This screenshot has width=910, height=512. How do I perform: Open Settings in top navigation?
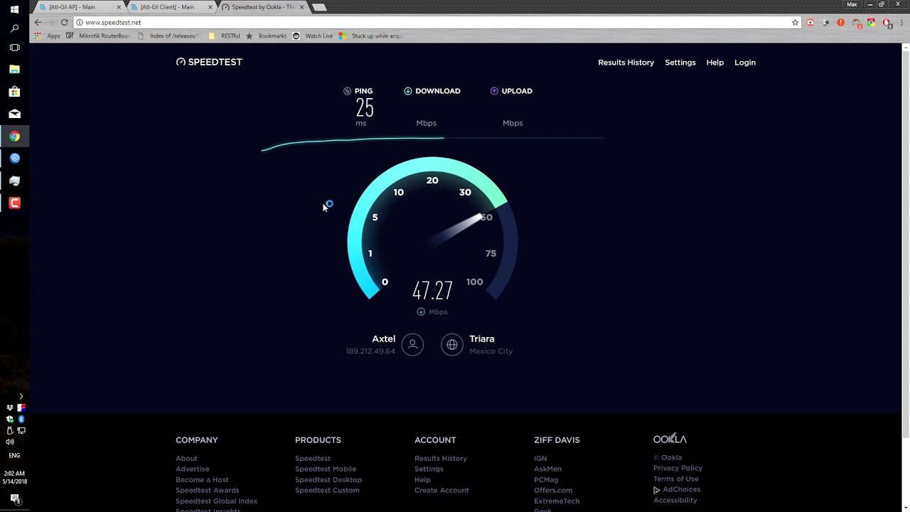tap(680, 63)
